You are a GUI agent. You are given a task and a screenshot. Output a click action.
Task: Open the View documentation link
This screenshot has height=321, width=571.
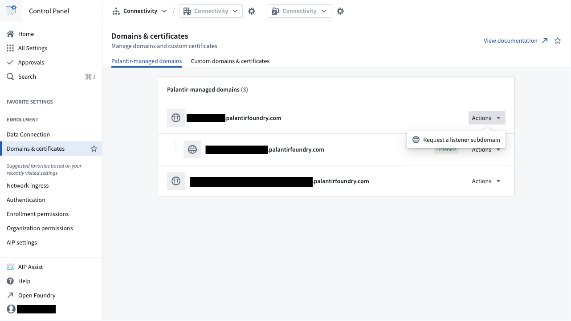pos(511,40)
